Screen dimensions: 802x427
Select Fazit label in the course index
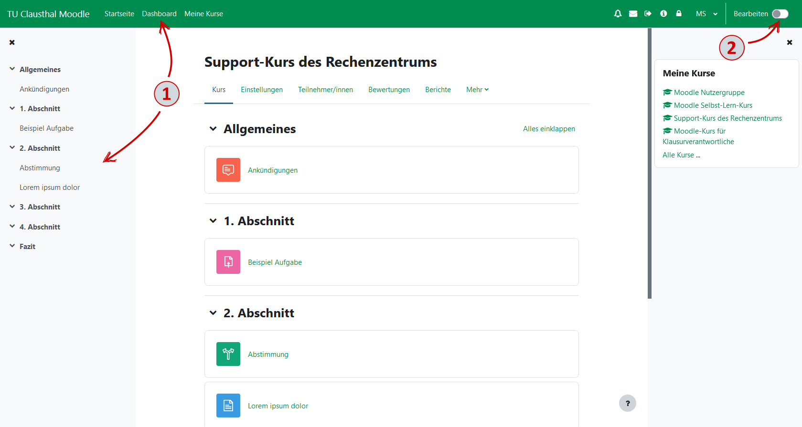[x=27, y=247]
